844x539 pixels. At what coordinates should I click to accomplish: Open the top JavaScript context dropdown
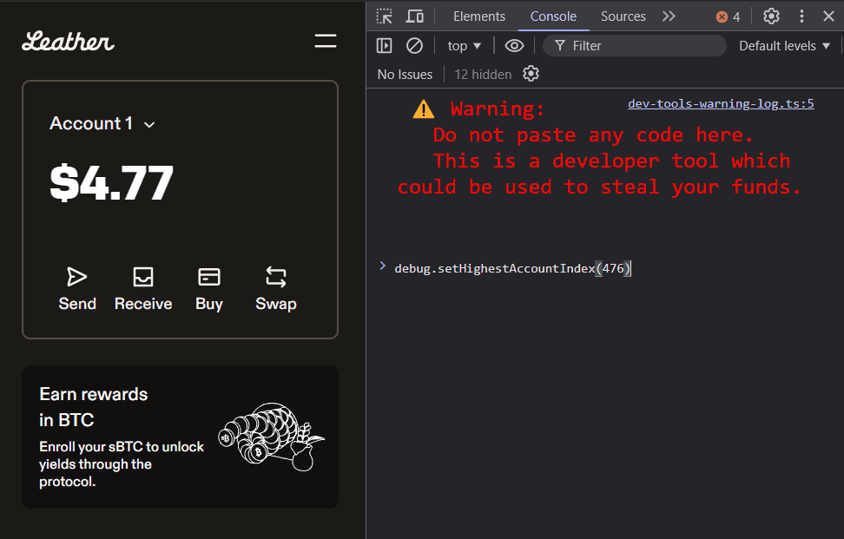464,46
